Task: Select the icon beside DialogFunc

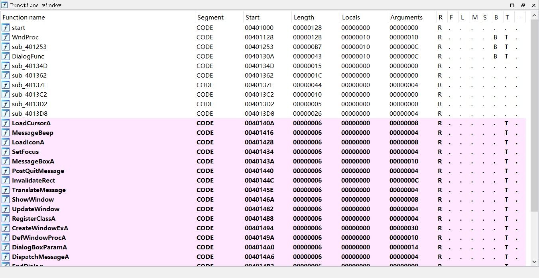Action: coord(6,56)
